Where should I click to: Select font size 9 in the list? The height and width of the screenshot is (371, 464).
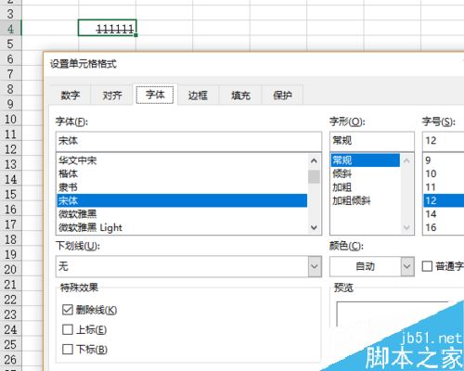[x=444, y=160]
